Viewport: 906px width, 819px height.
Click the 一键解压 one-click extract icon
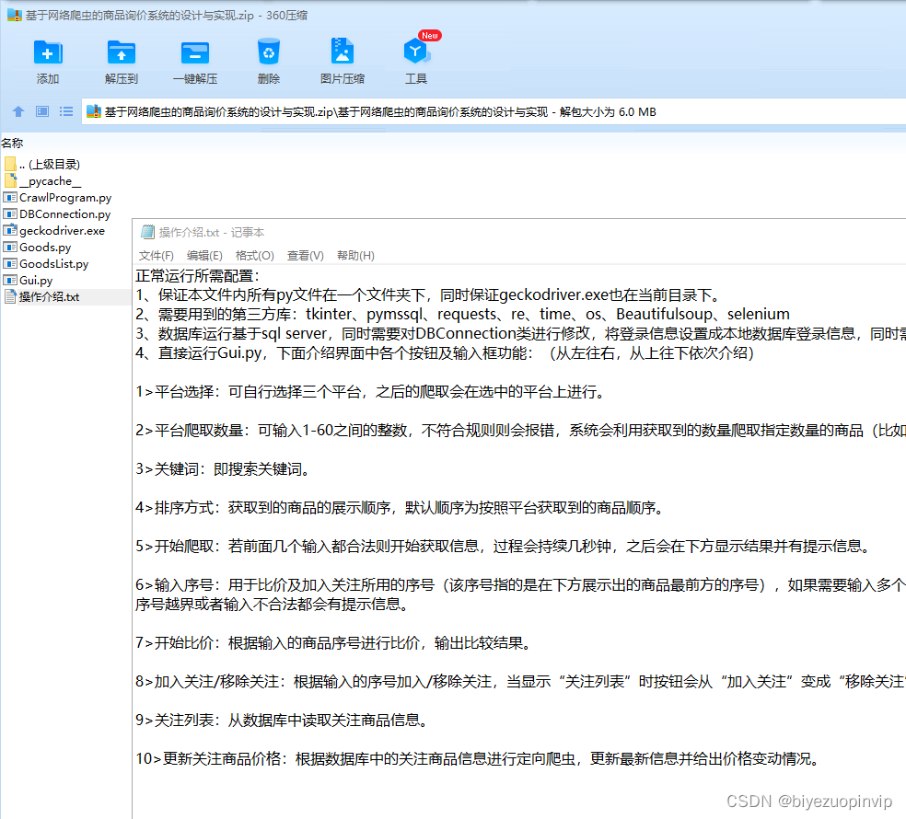[195, 52]
